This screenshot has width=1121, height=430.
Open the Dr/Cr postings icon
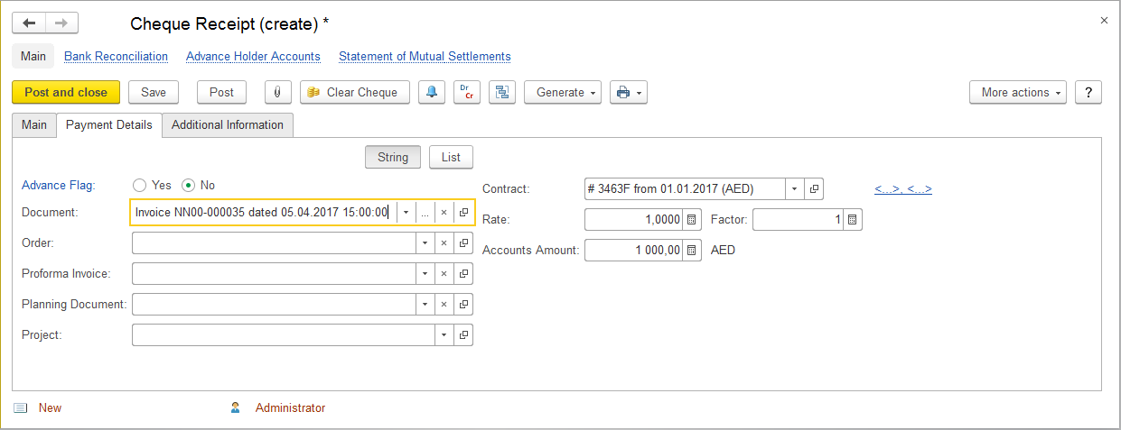466,92
